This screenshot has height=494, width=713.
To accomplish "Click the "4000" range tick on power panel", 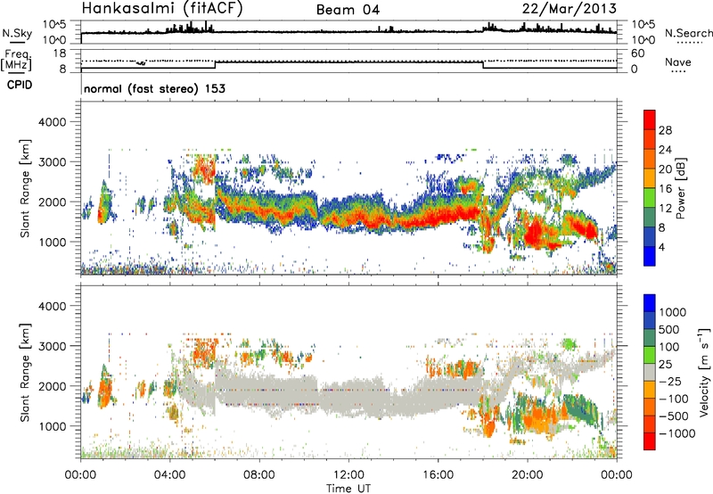I will point(53,122).
